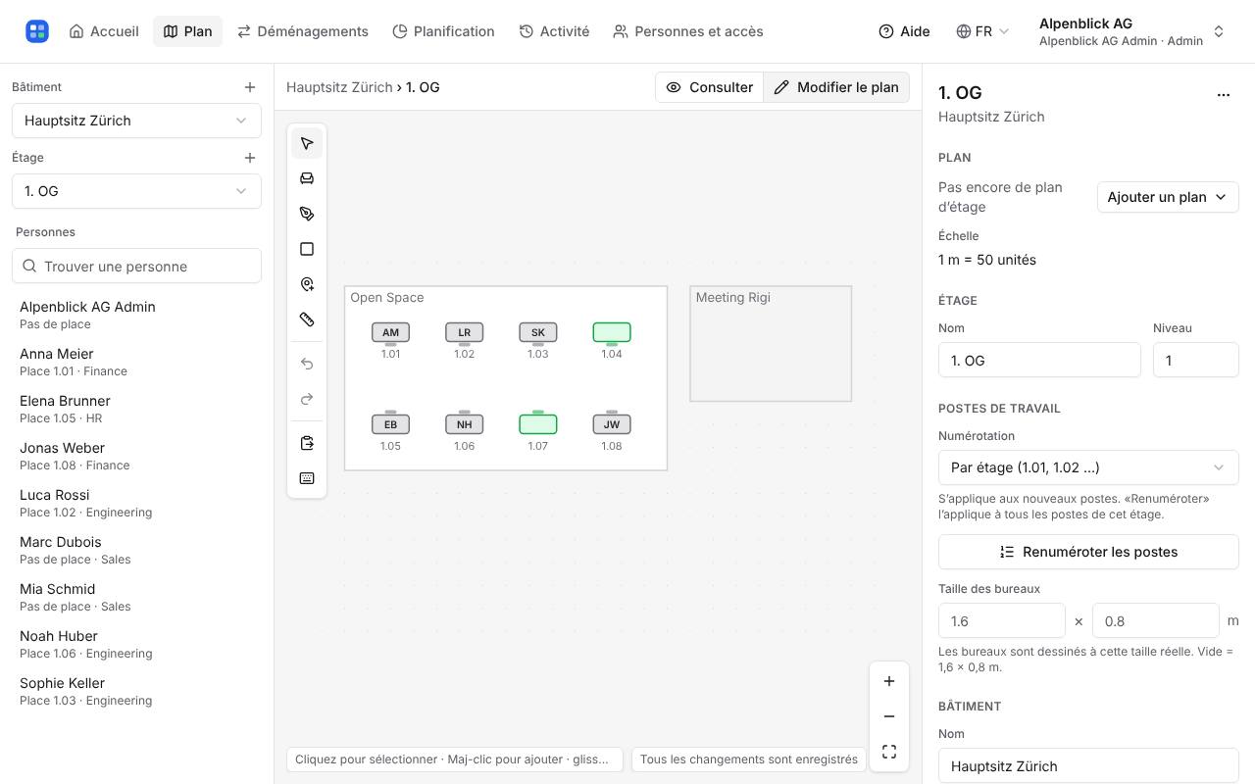Click the Trouver une personne search field
This screenshot has width=1255, height=784.
tap(136, 266)
